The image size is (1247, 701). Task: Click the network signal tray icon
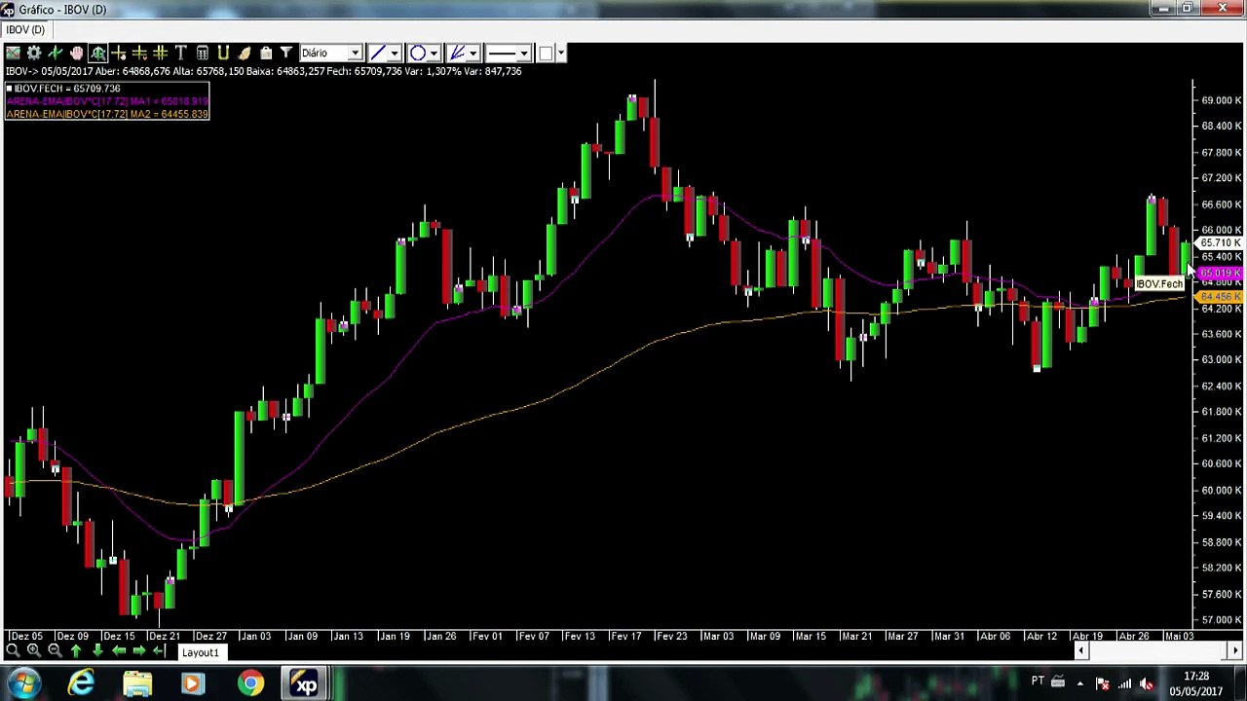click(1124, 683)
